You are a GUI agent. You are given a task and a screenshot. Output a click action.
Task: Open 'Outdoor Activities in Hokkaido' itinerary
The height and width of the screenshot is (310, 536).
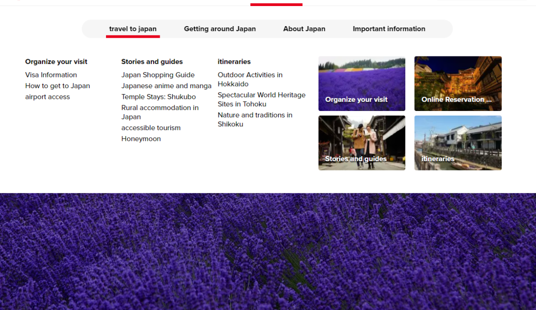pos(250,79)
